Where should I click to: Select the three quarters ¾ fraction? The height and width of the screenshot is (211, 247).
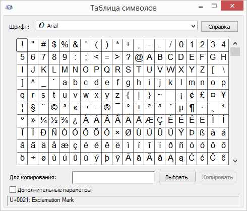click(65, 121)
